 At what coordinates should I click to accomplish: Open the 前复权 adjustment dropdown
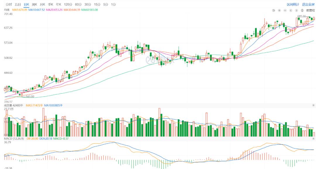[x=310, y=10]
